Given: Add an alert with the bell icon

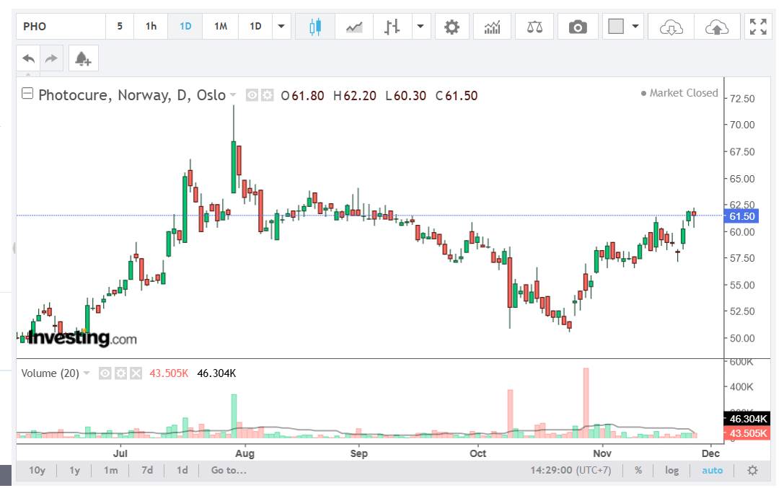Looking at the screenshot, I should [83, 58].
